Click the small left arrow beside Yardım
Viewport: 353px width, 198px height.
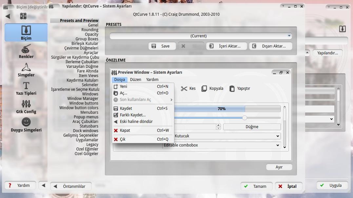pos(44,186)
